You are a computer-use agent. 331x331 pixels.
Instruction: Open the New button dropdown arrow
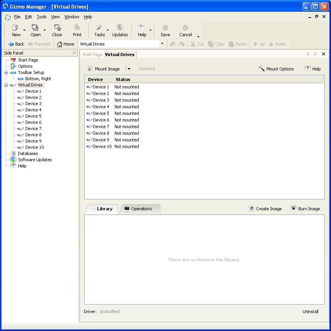pyautogui.click(x=24, y=30)
